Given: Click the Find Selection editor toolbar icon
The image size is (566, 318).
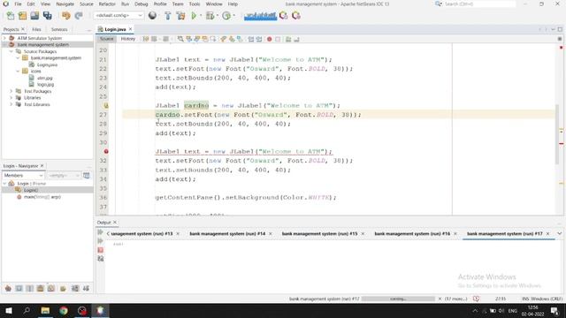Looking at the screenshot, I should (x=180, y=39).
